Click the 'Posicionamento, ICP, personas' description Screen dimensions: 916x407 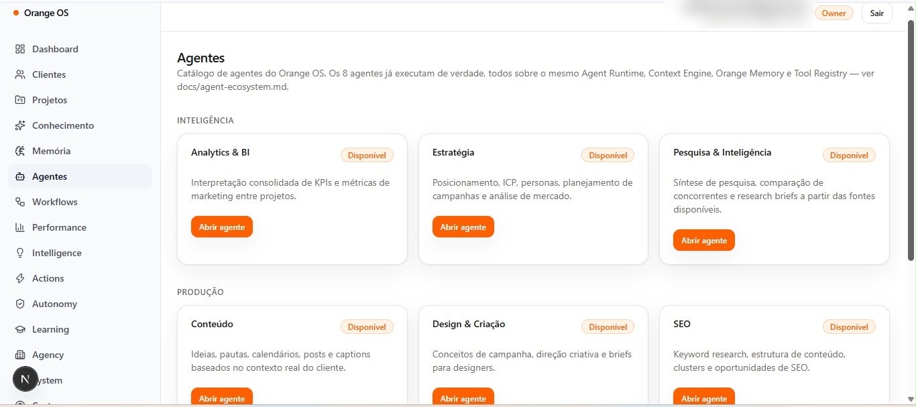click(532, 189)
